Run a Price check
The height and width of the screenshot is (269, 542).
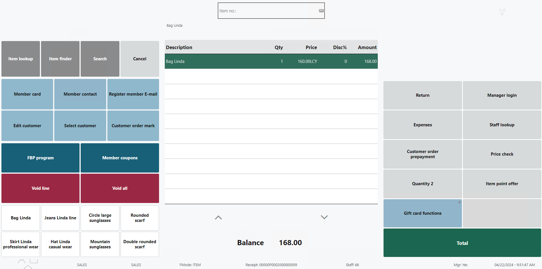point(502,154)
